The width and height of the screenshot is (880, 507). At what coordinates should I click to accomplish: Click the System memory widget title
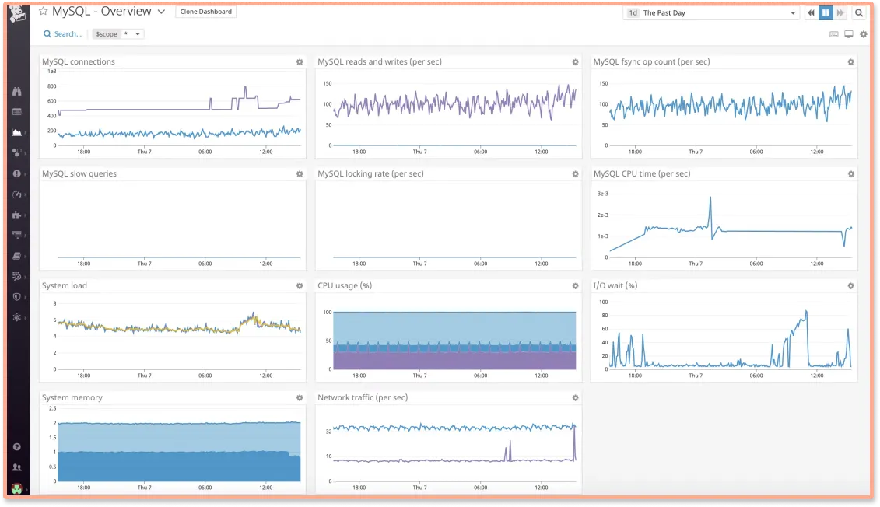(x=72, y=397)
